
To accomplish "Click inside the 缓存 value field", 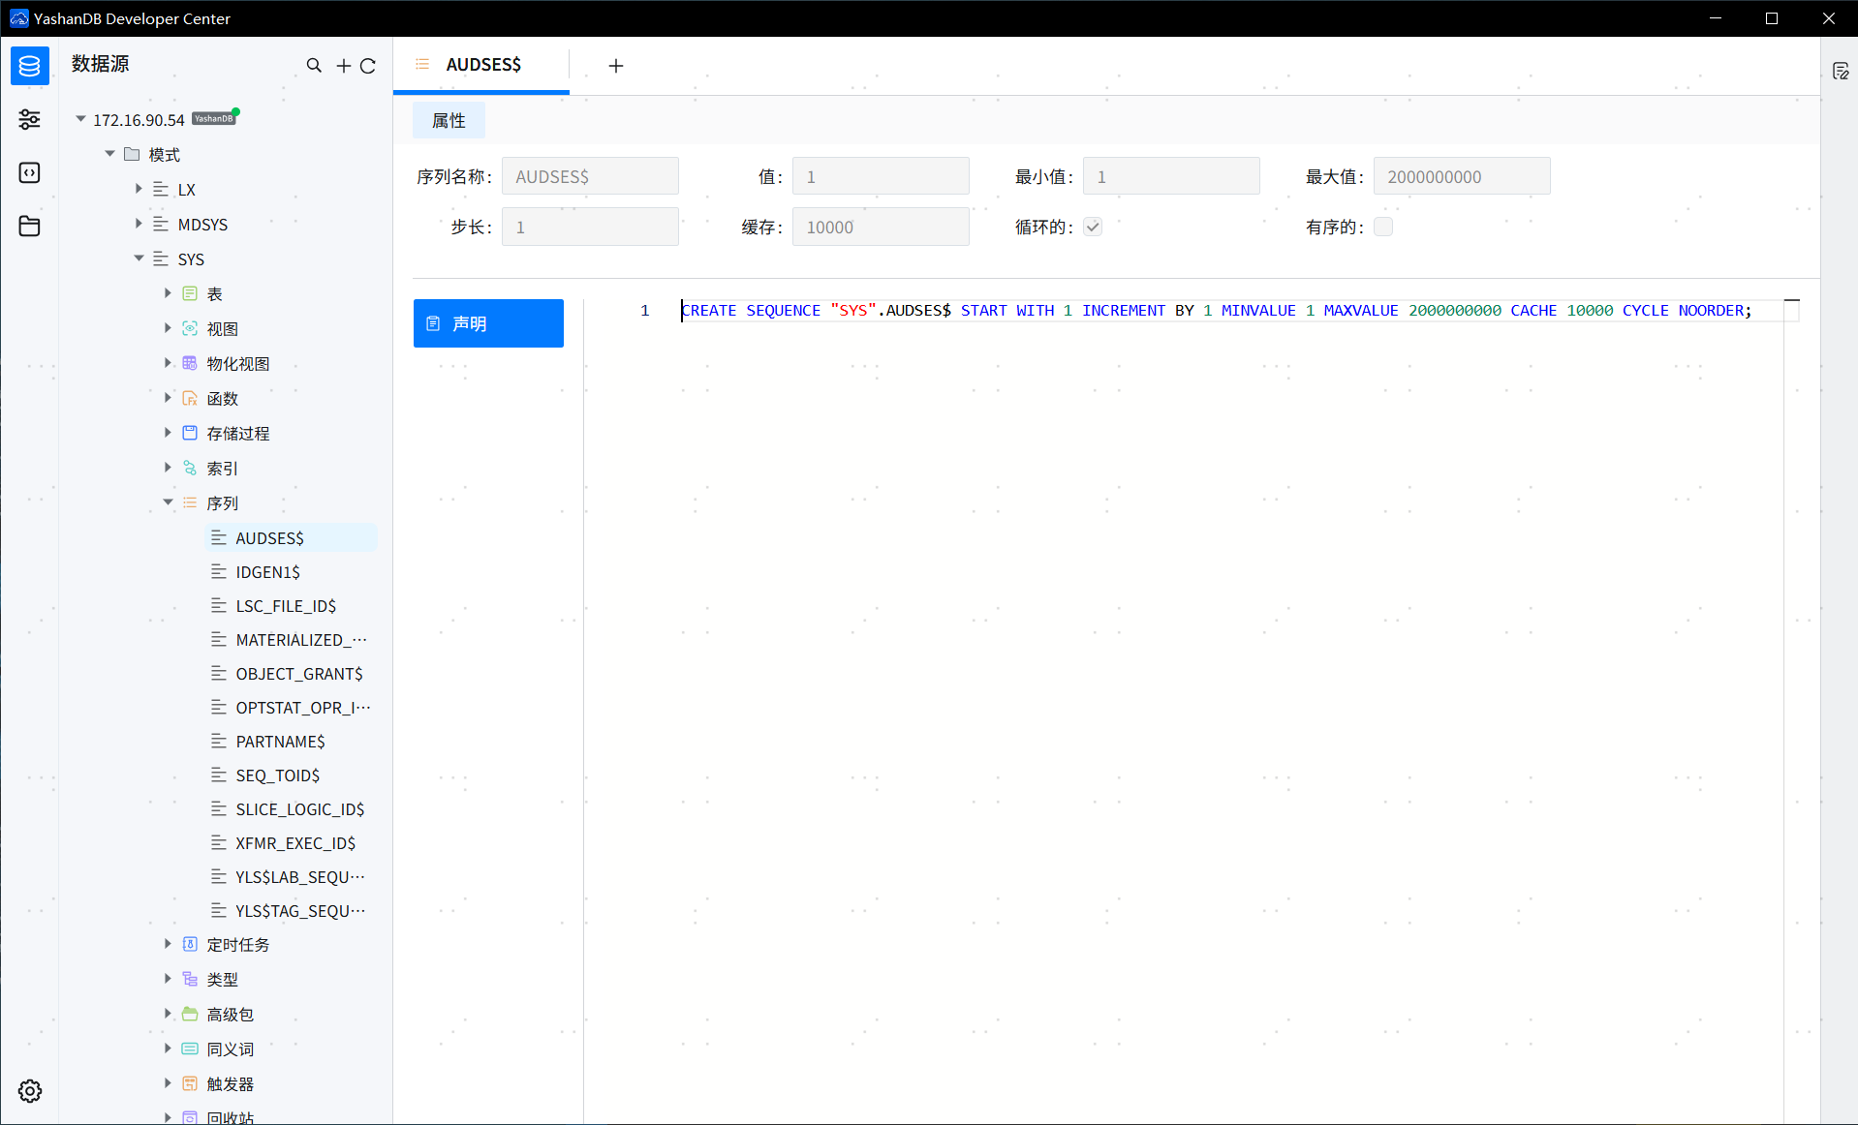I will pos(880,227).
